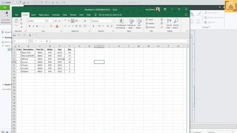
Task: Click Format cells button
Action: pyautogui.click(x=150, y=27)
